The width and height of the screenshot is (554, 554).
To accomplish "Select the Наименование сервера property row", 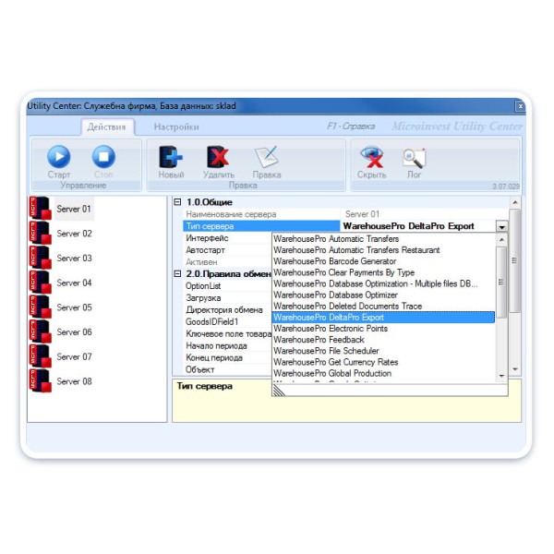I will coord(261,214).
